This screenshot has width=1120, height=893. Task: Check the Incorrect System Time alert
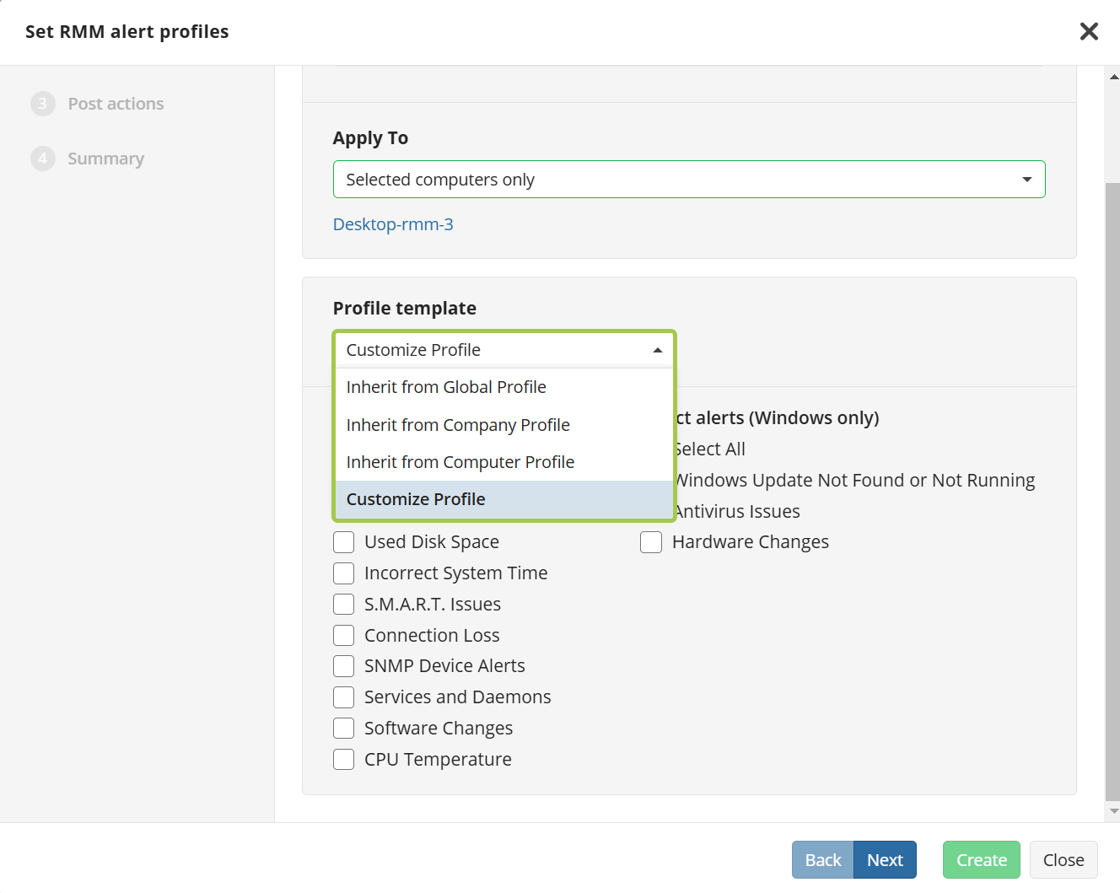point(344,573)
